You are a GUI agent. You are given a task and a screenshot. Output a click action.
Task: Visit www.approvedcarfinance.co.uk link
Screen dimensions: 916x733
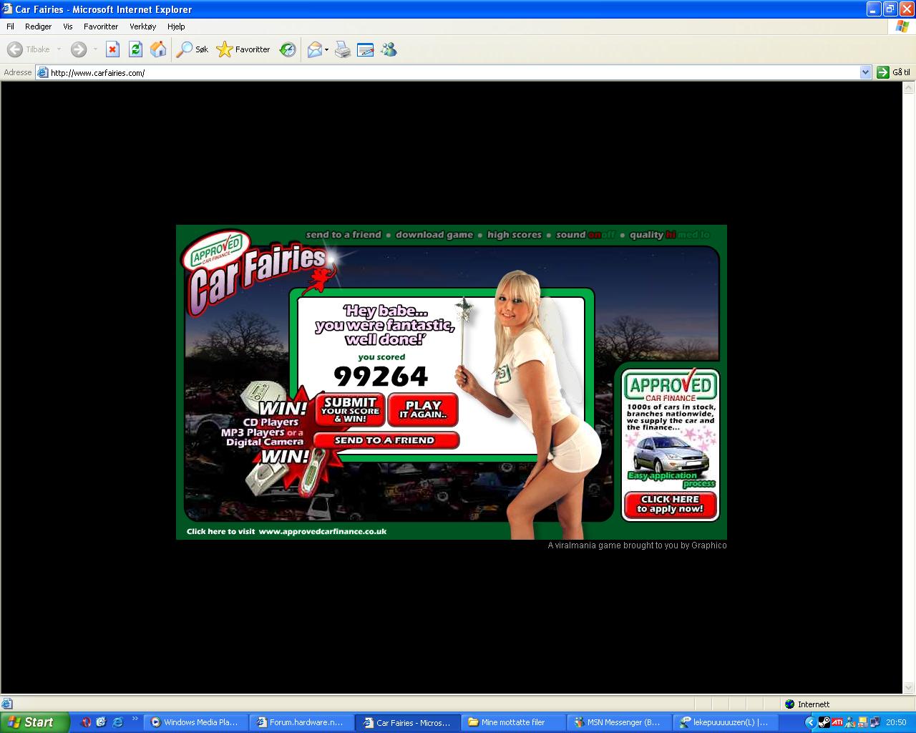(x=322, y=531)
